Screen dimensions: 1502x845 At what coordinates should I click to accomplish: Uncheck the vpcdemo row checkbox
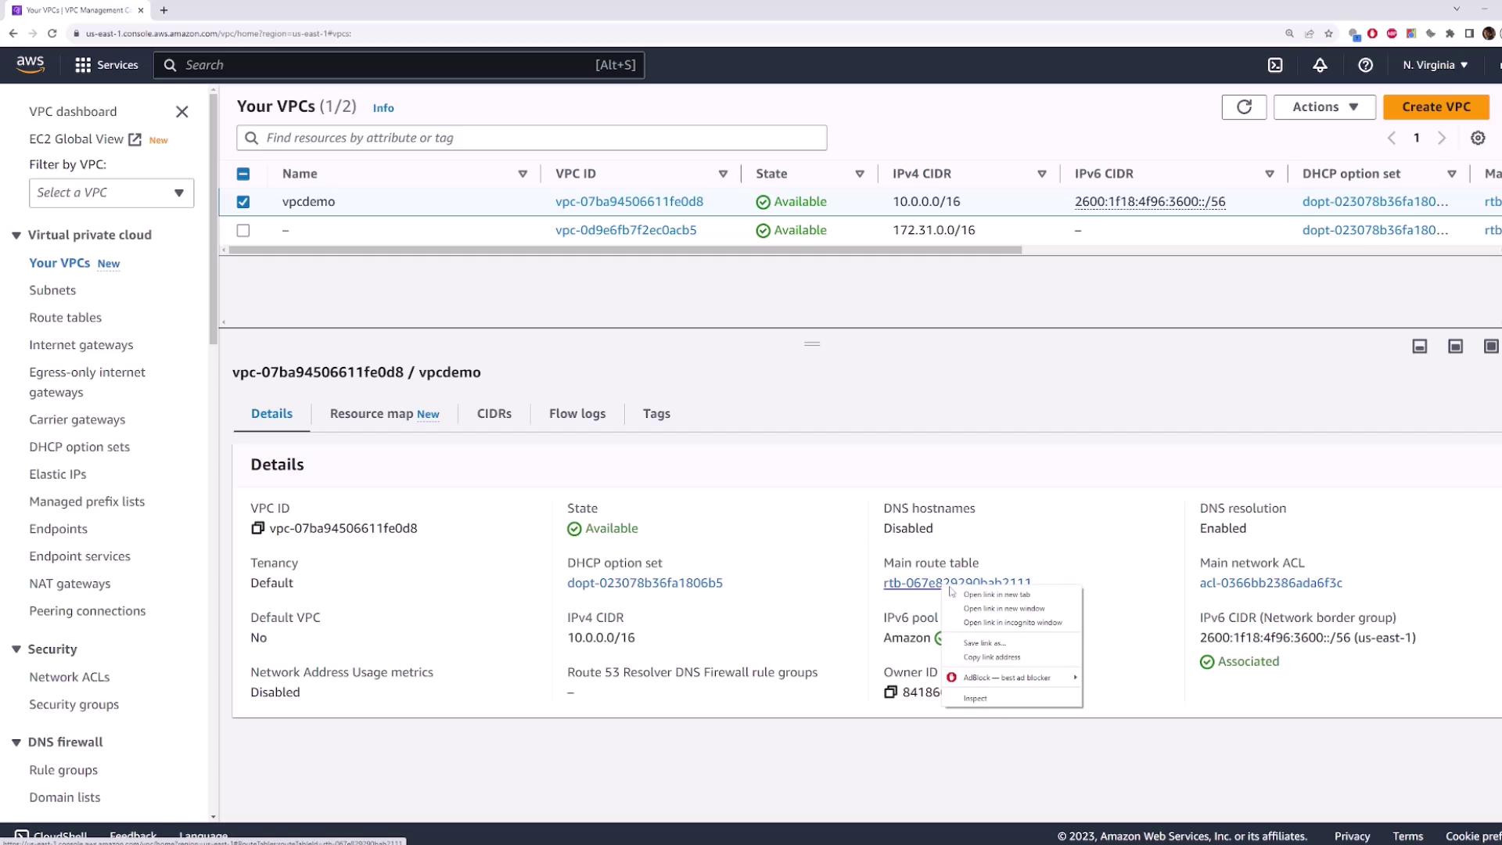pyautogui.click(x=243, y=202)
